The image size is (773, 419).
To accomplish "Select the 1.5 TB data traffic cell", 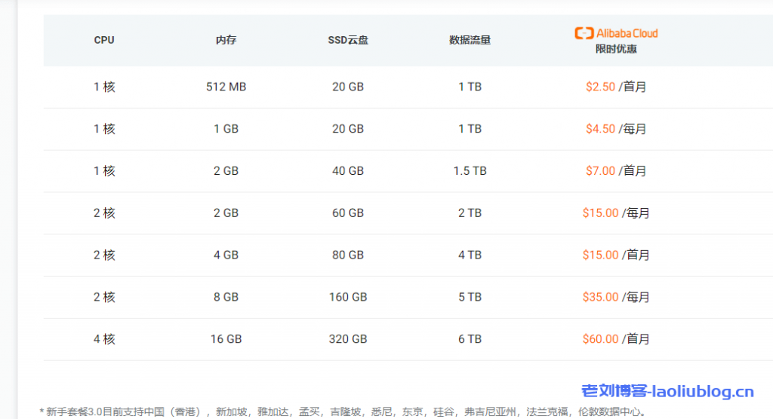I will (x=470, y=171).
